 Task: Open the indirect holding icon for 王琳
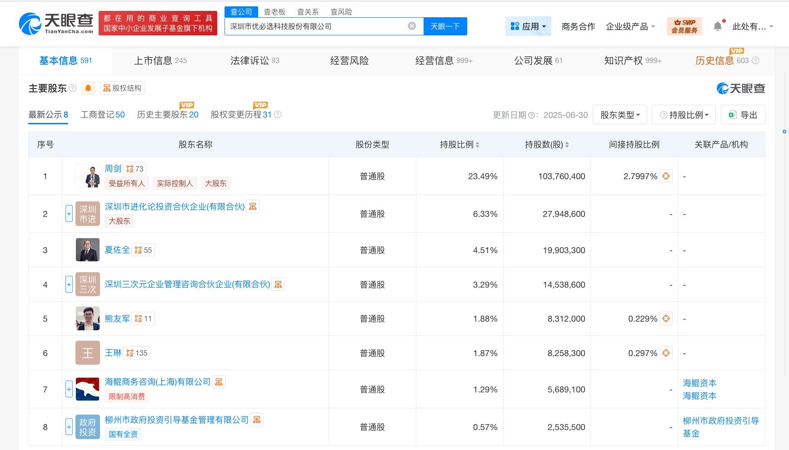[666, 353]
